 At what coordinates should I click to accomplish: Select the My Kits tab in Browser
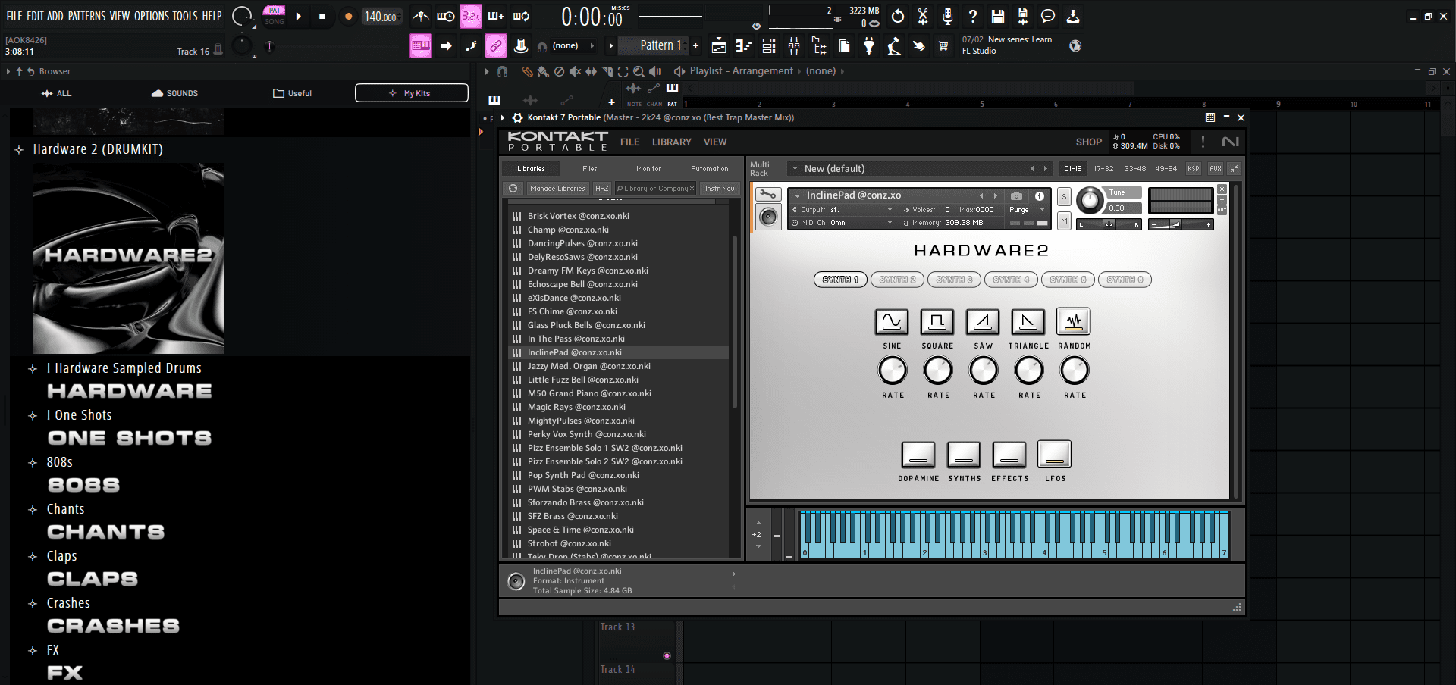pyautogui.click(x=411, y=93)
